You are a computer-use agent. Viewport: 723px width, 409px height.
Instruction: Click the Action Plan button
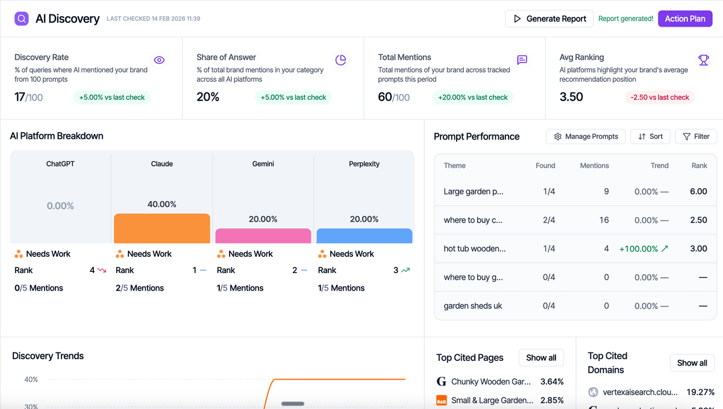click(x=685, y=19)
